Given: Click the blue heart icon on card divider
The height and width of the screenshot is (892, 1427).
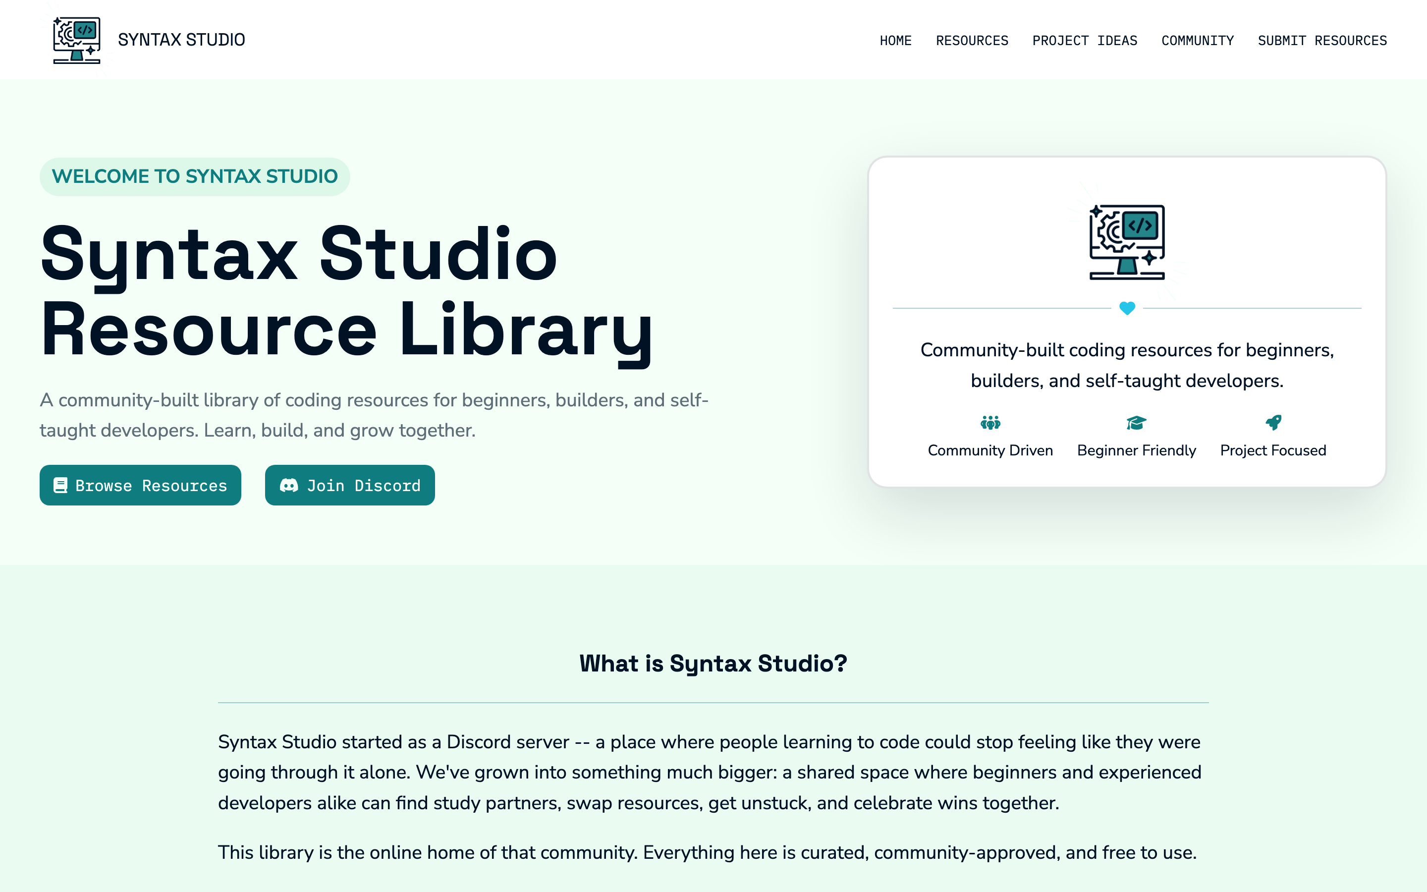Looking at the screenshot, I should point(1127,308).
